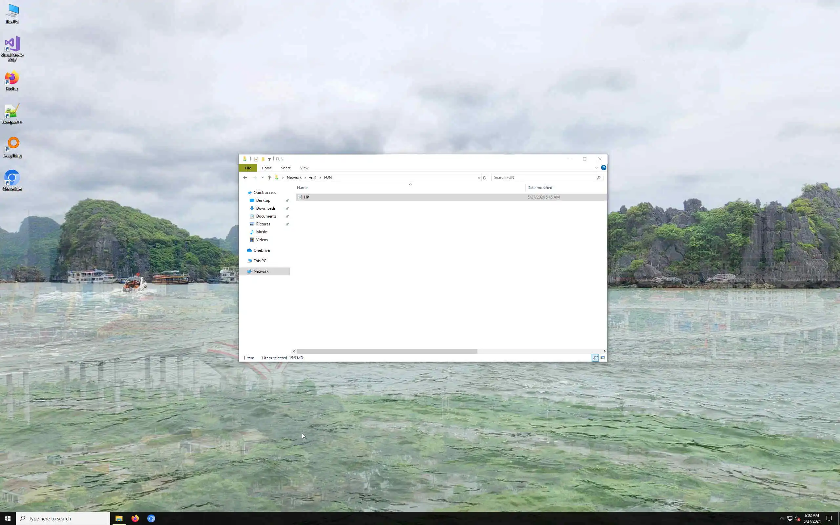
Task: Click New Folder quick access icon
Action: click(x=263, y=159)
